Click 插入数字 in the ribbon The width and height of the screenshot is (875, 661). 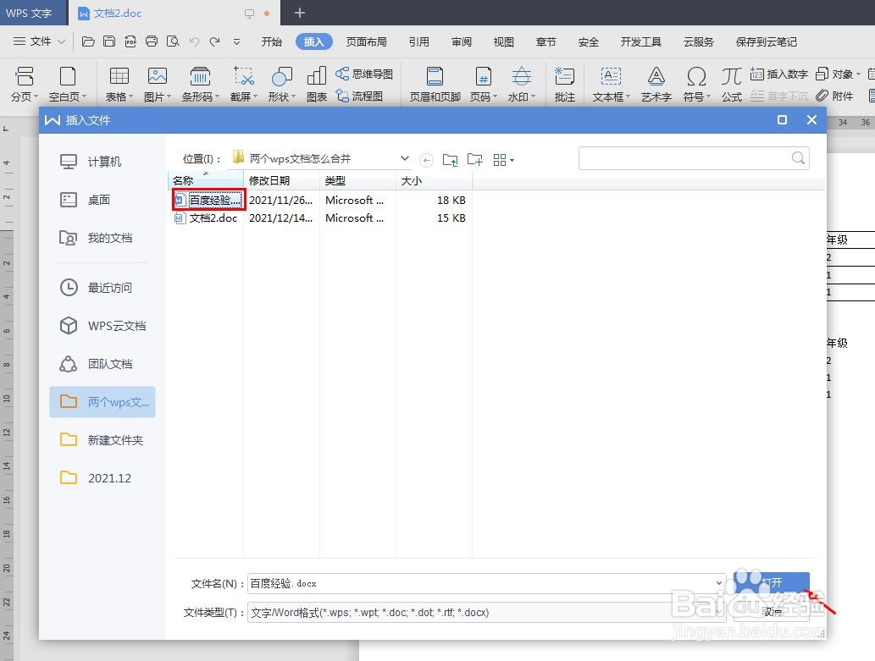click(x=779, y=74)
